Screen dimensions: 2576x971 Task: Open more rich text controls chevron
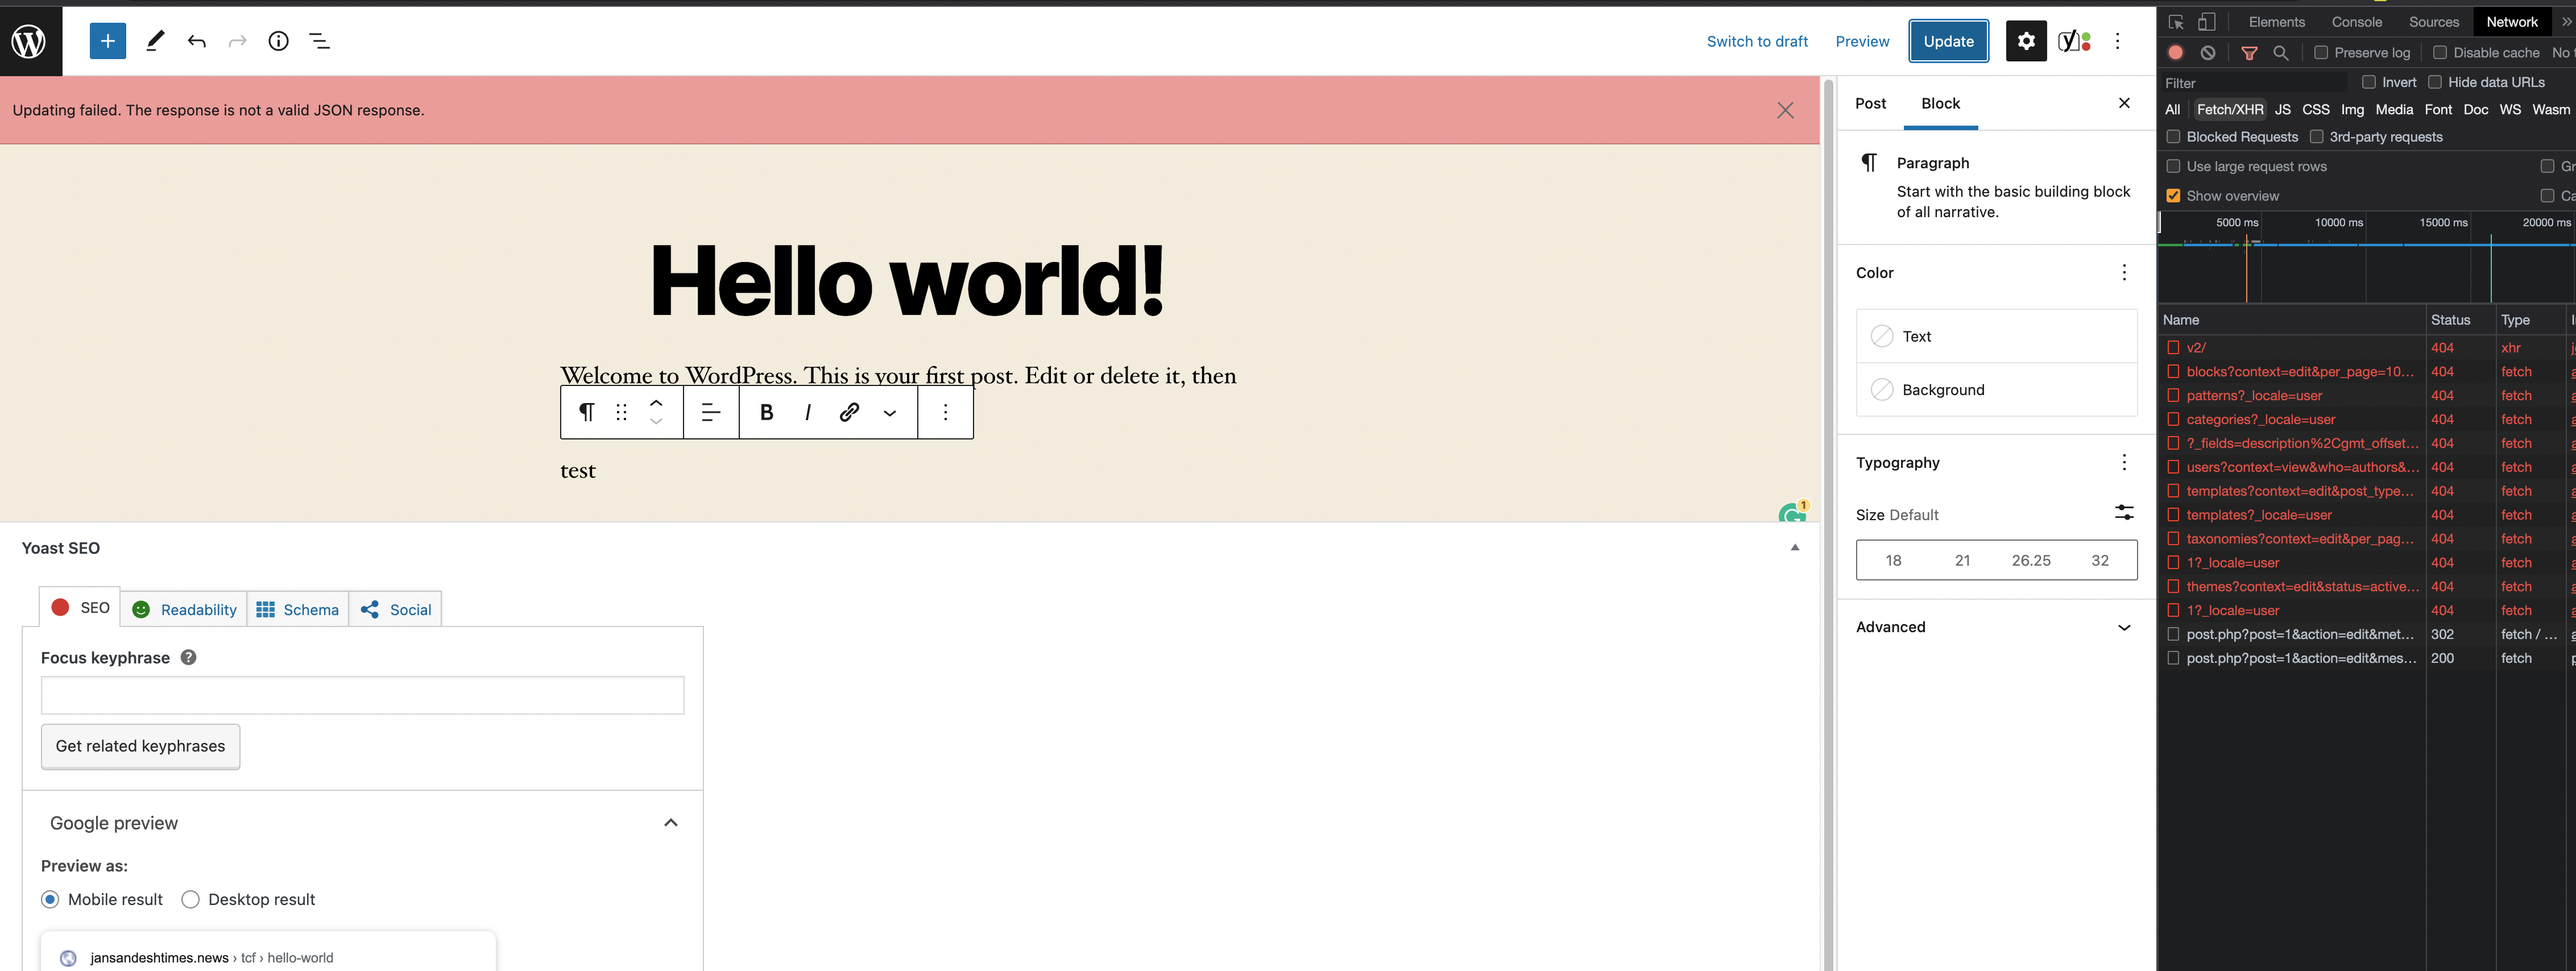(x=890, y=412)
